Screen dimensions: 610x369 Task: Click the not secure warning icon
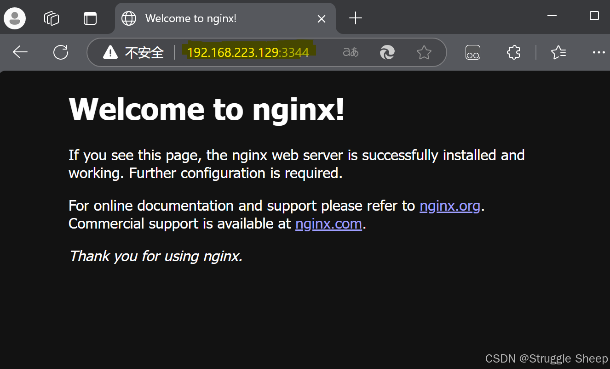(110, 52)
